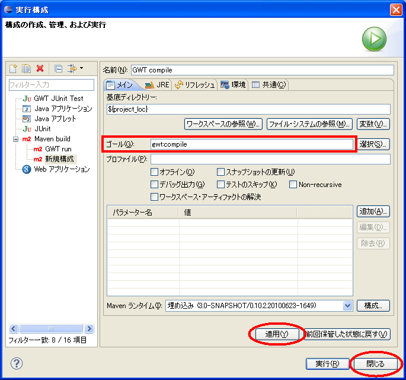This screenshot has width=406, height=380.
Task: Enable the デバッグ出力(G) checkbox
Action: tap(154, 185)
